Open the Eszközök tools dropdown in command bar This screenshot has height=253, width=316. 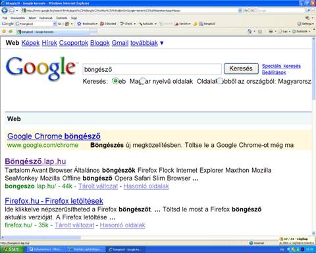click(x=302, y=32)
